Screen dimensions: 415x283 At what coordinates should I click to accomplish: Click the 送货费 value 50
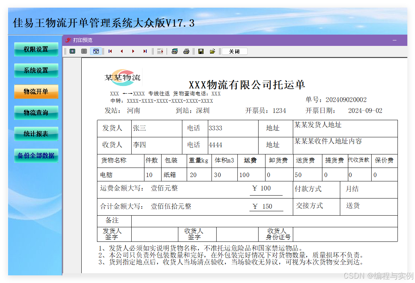(x=298, y=175)
